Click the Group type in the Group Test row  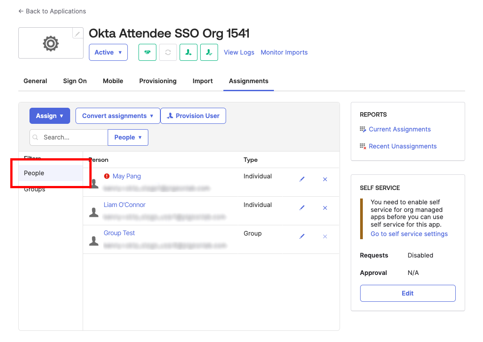tap(252, 233)
